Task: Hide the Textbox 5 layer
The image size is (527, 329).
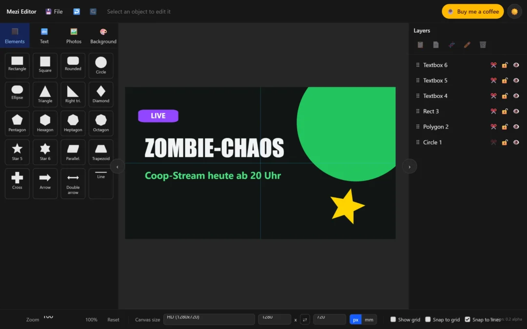Action: (516, 80)
